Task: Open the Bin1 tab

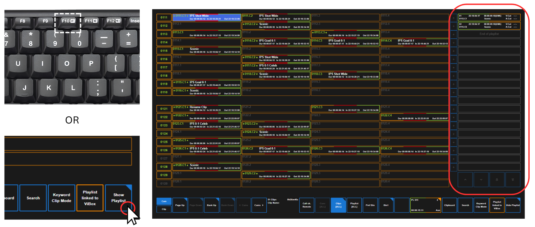Action: 386,205
